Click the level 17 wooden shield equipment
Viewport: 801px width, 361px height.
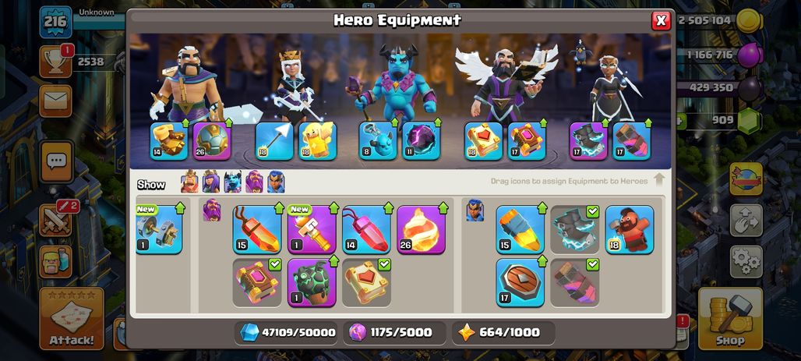[x=520, y=282]
